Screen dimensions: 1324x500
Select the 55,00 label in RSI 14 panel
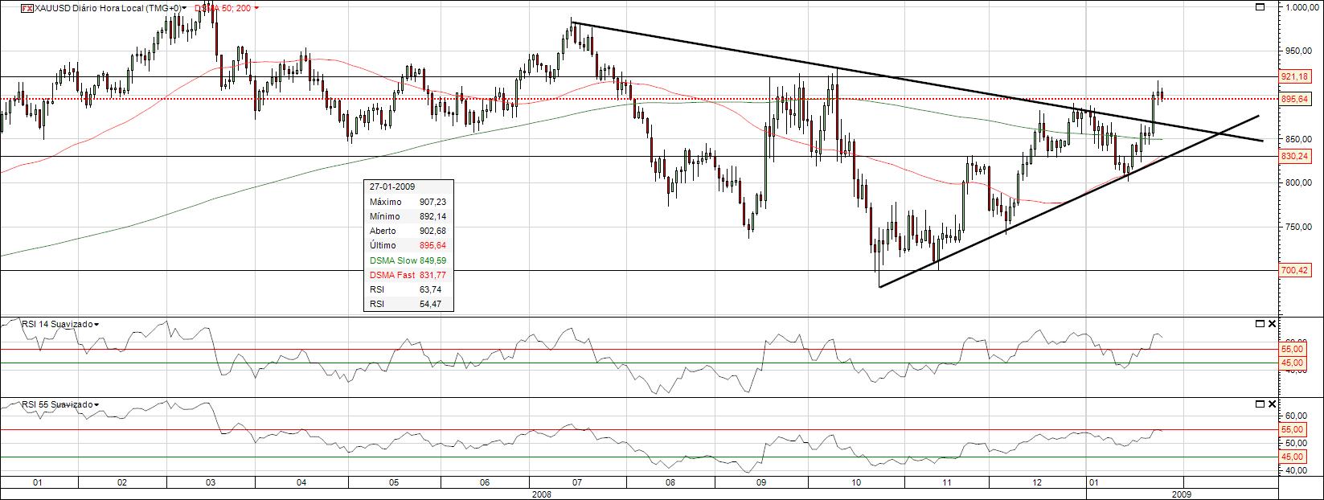[1292, 350]
